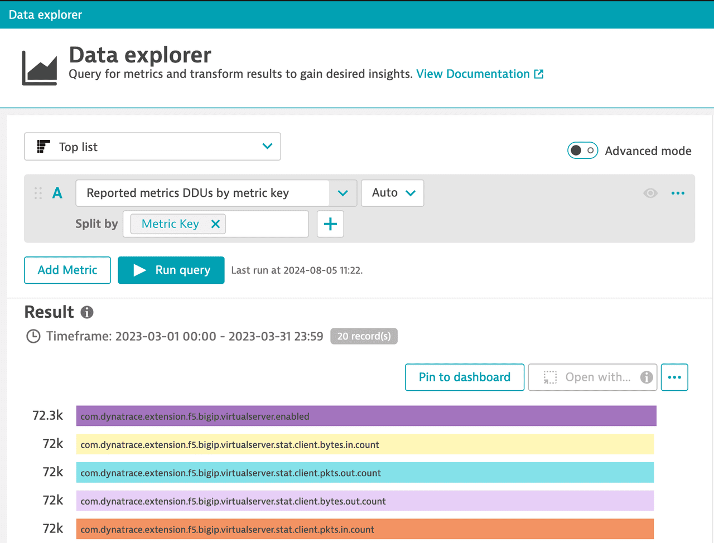Toggle the Advanced mode switch
The image size is (714, 543).
583,151
